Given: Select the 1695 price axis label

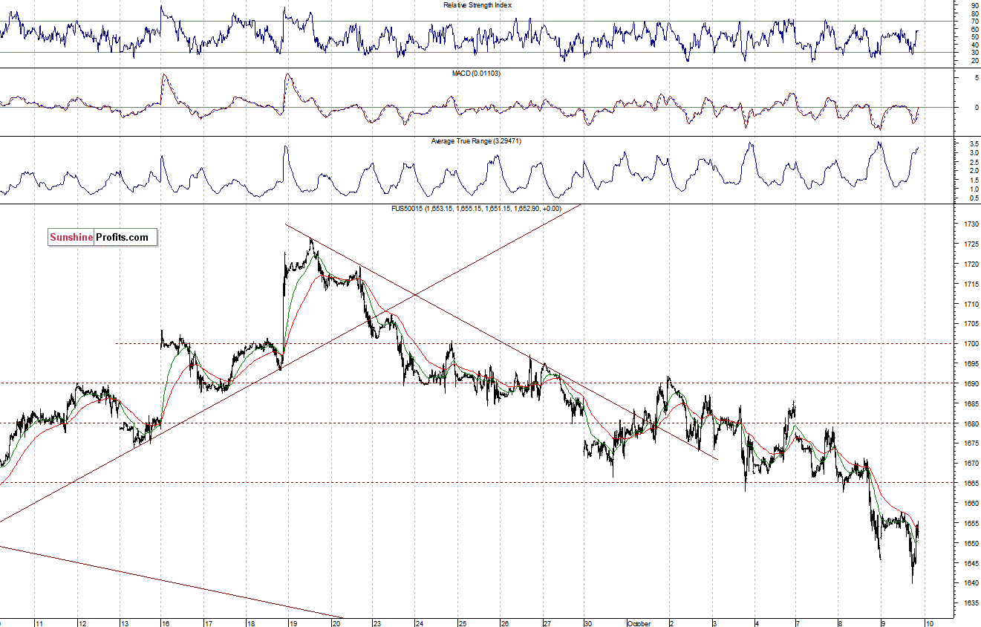Looking at the screenshot, I should 972,364.
